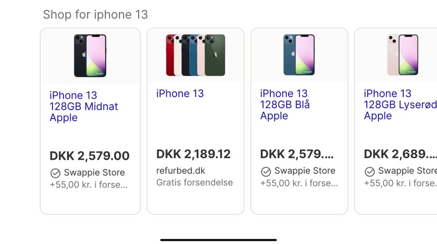Image resolution: width=437 pixels, height=244 pixels.
Task: Tap the home indicator bar at the bottom
Action: [x=218, y=239]
